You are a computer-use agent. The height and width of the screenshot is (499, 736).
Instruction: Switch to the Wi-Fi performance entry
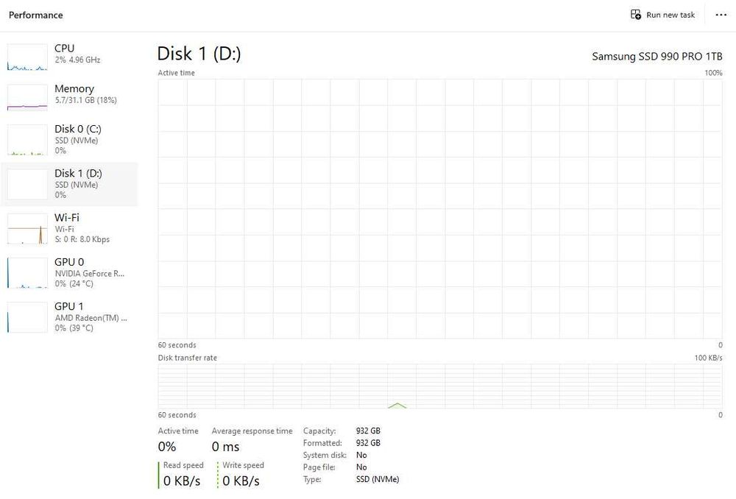[69, 229]
